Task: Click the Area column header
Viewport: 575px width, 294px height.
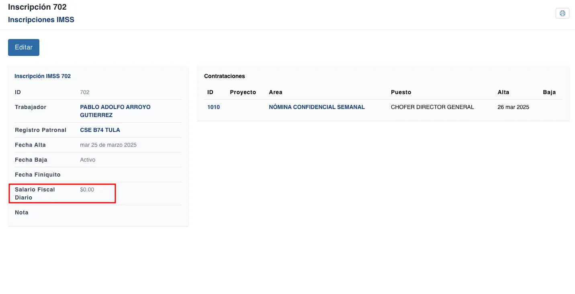Action: point(276,92)
